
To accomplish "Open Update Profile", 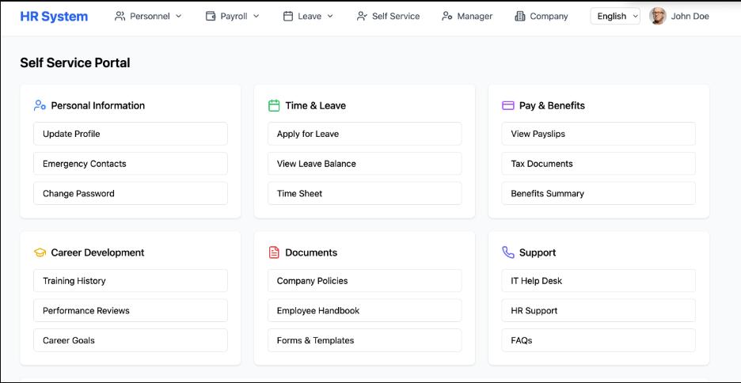I will 131,134.
